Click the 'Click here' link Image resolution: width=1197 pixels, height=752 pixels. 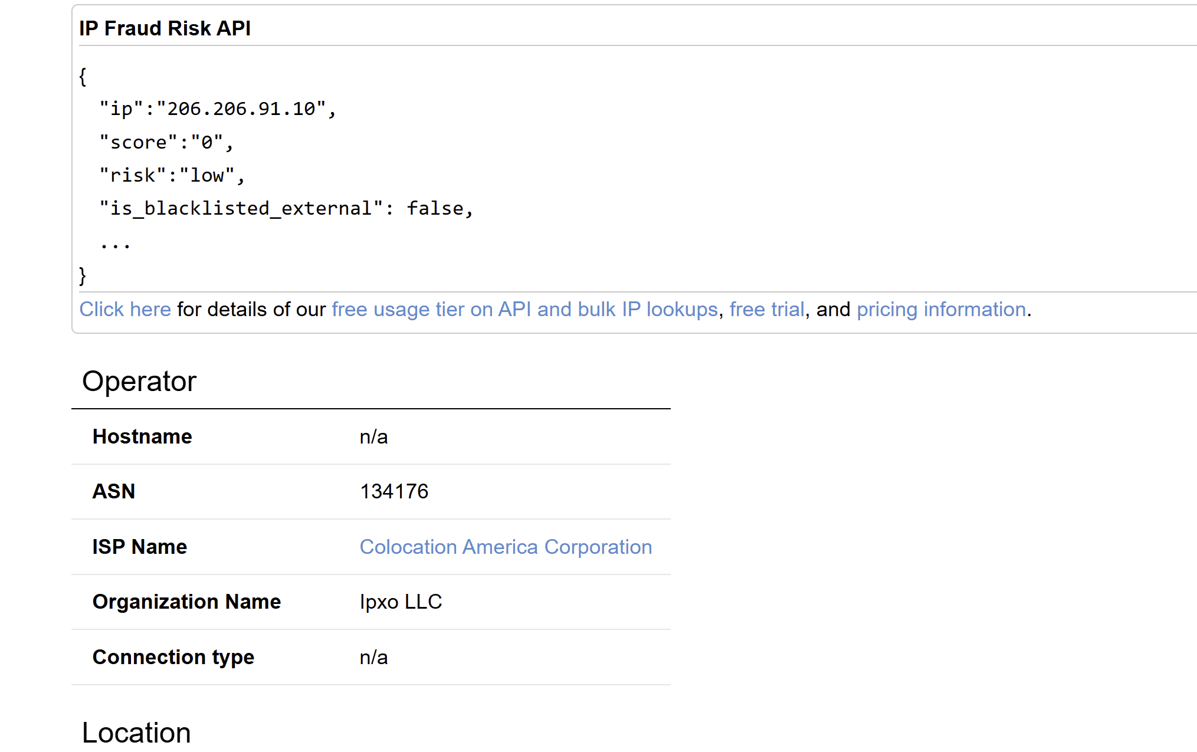pos(125,310)
